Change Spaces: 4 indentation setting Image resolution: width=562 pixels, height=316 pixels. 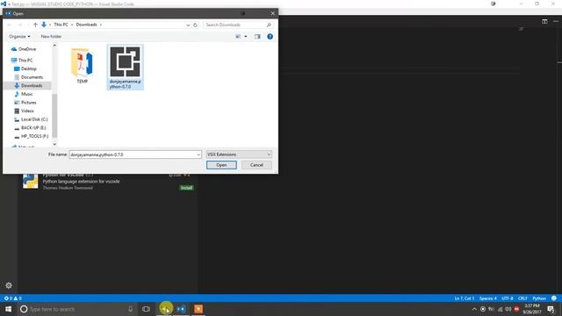click(x=488, y=298)
